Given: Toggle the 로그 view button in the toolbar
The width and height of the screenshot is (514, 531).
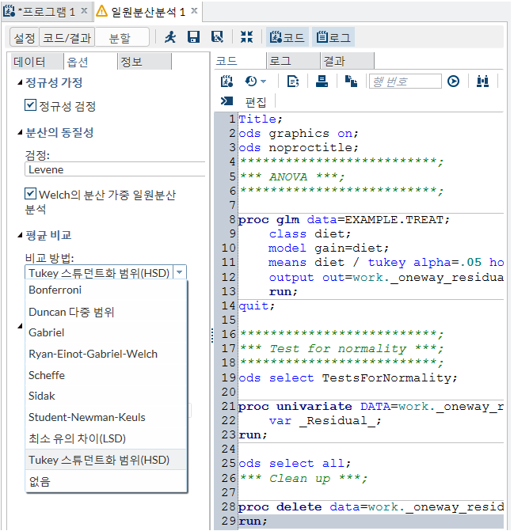Looking at the screenshot, I should tap(333, 37).
